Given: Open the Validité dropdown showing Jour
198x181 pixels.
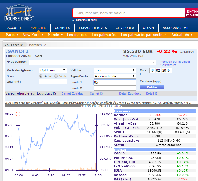Looking at the screenshot, I should click(115, 70).
